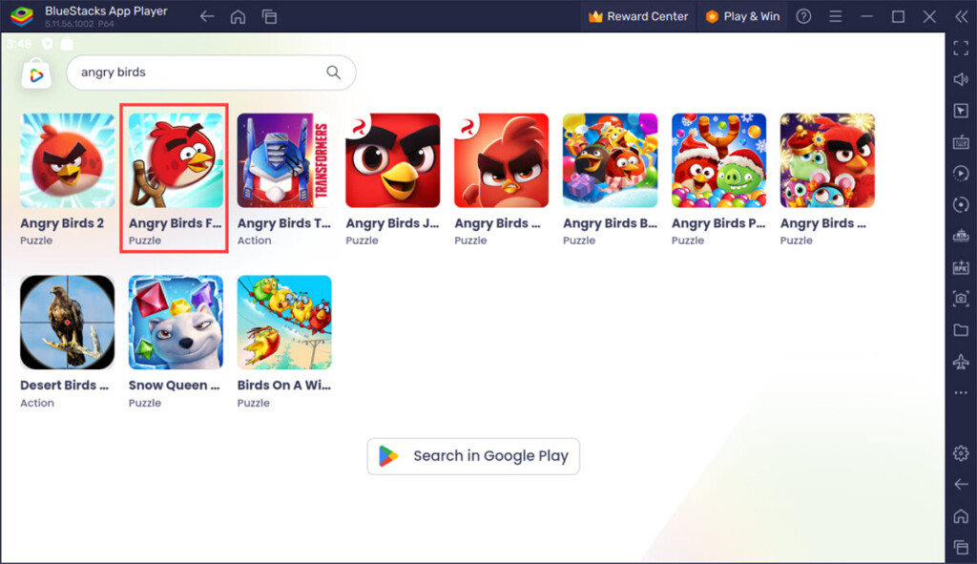Screen dimensions: 977x564
Task: Open the Reward Center
Action: [638, 17]
